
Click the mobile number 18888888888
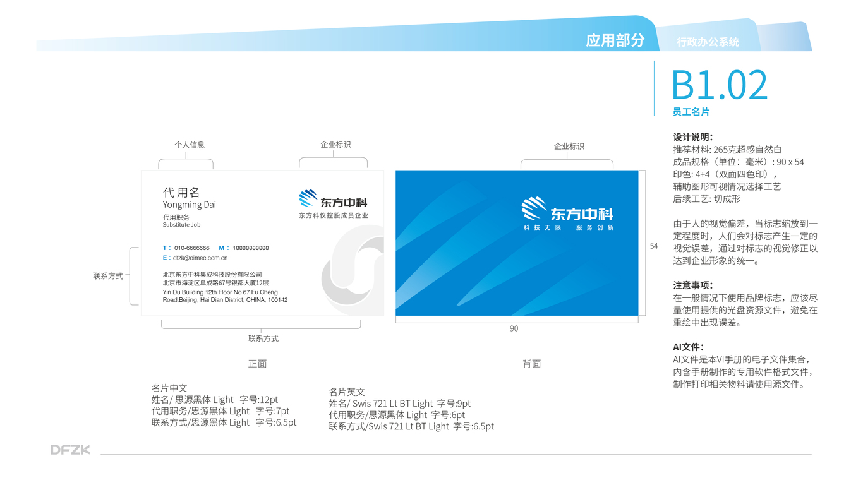coord(251,248)
